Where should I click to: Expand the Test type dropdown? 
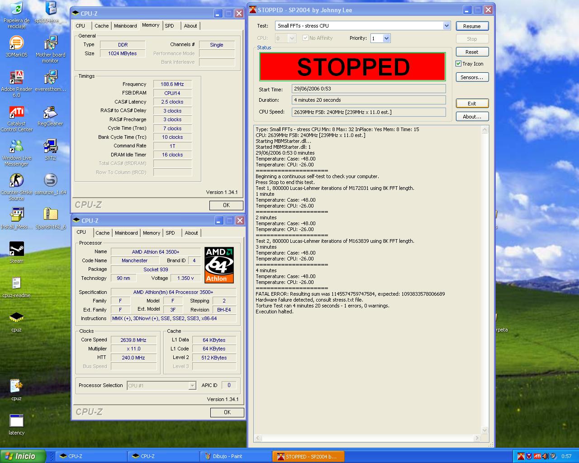point(446,26)
